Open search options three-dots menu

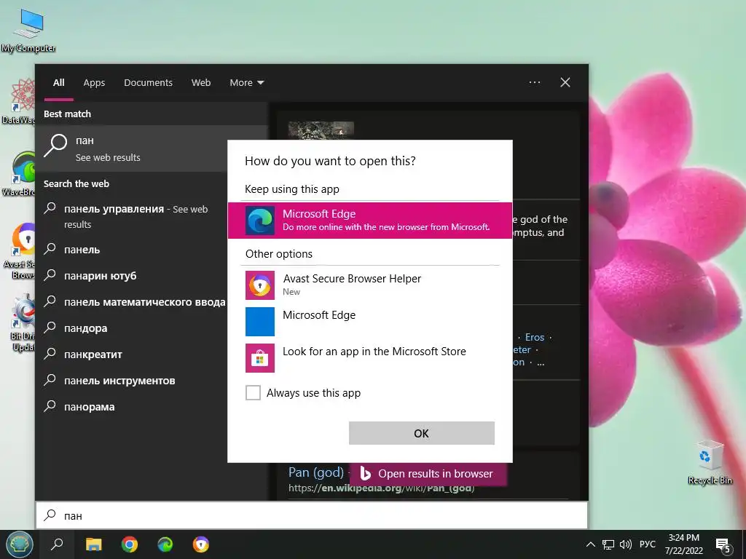point(535,82)
